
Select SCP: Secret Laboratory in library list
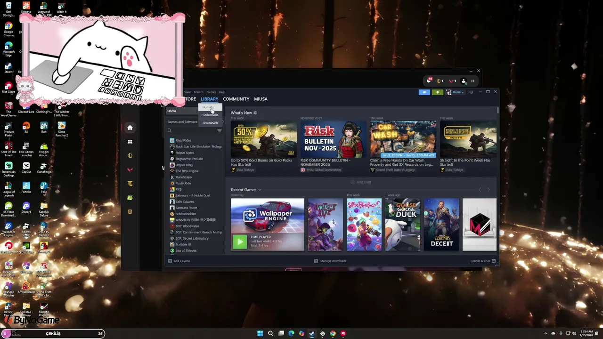click(x=196, y=238)
